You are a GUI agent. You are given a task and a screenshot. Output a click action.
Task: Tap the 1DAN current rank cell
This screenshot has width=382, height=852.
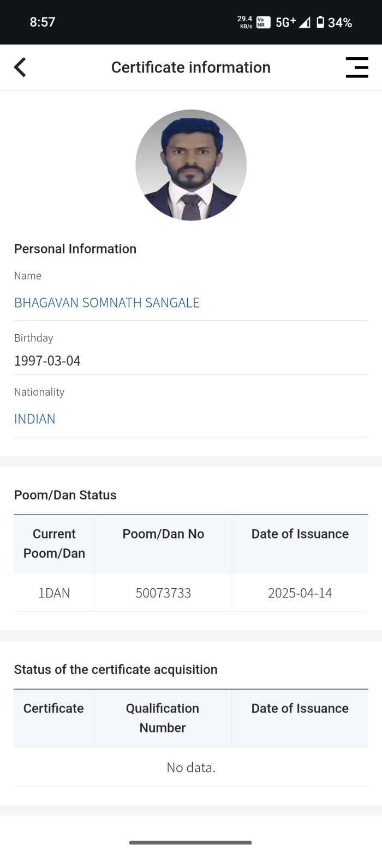54,593
